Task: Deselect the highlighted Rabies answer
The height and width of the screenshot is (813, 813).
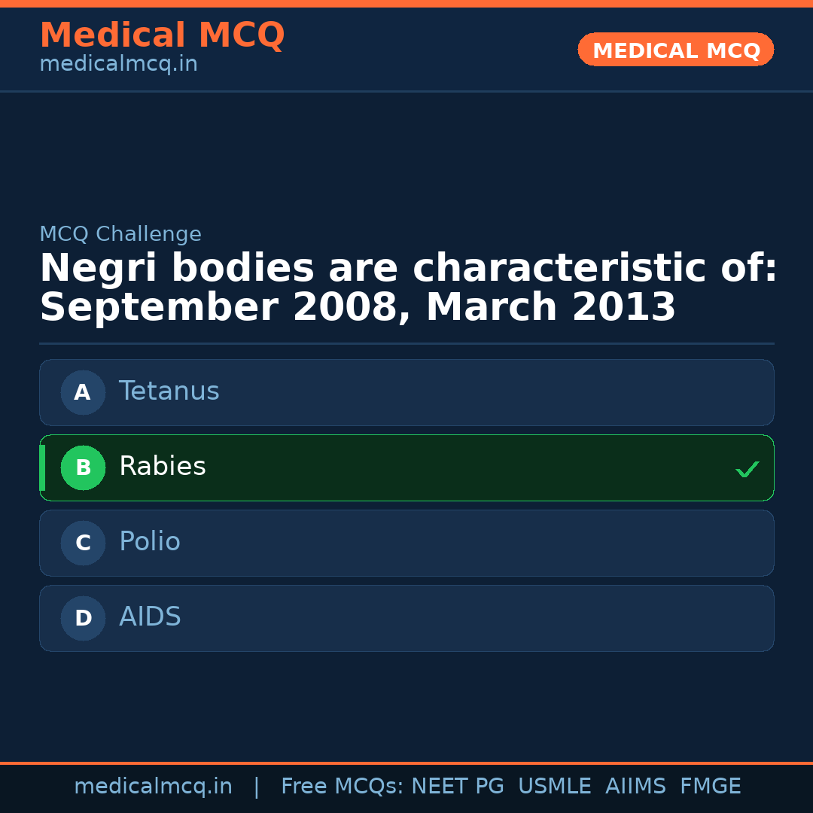Action: tap(406, 467)
